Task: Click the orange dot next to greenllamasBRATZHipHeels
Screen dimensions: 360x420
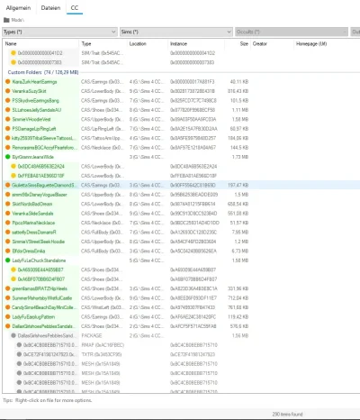Action: point(8,288)
